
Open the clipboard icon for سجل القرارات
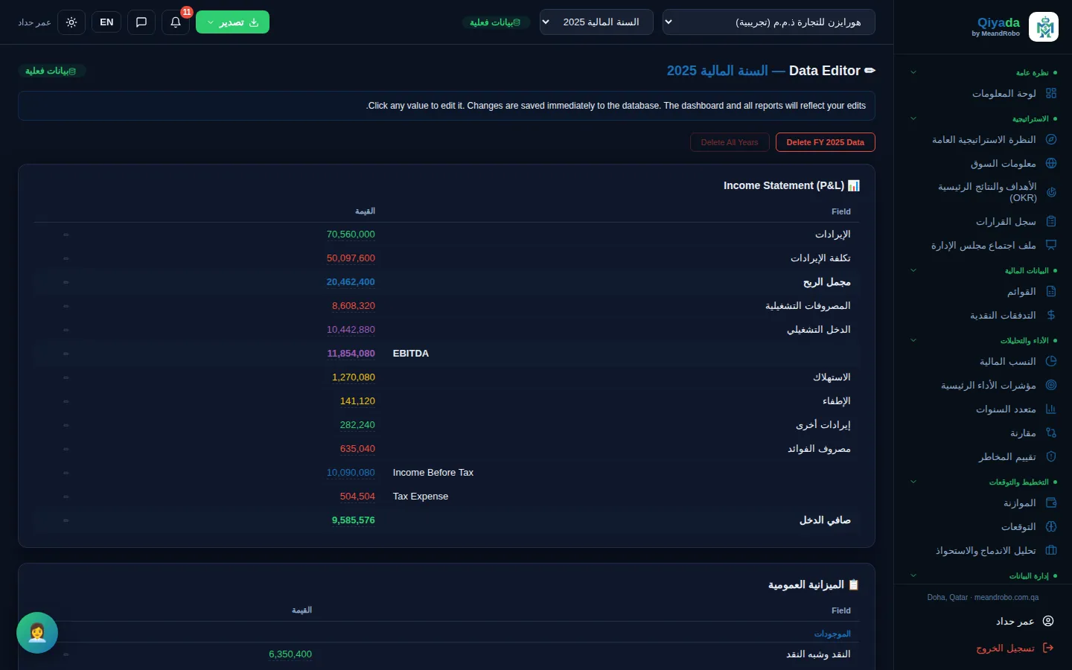click(1051, 221)
